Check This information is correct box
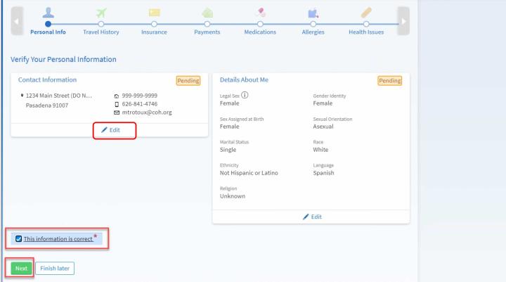The image size is (506, 282). (19, 238)
